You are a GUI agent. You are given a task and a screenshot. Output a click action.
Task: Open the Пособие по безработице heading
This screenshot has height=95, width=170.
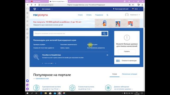pos(52,55)
